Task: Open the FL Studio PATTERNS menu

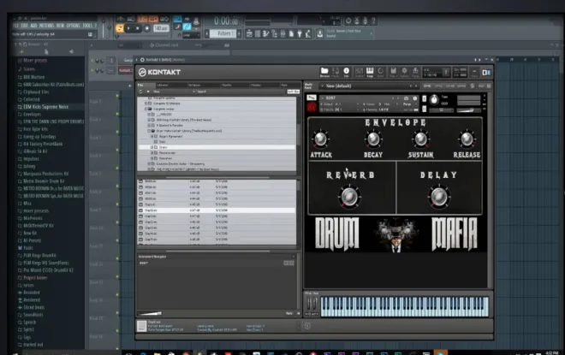Action: (46, 26)
